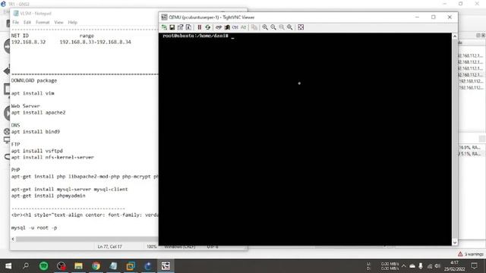This screenshot has height=273, width=486.
Task: Click 'apt-get install phpmyadmin' line in Notepad
Action: tap(48, 196)
